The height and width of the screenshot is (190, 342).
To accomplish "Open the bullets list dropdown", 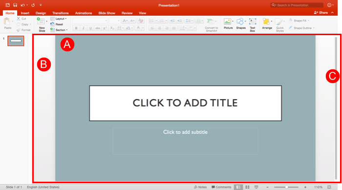I will (x=156, y=21).
